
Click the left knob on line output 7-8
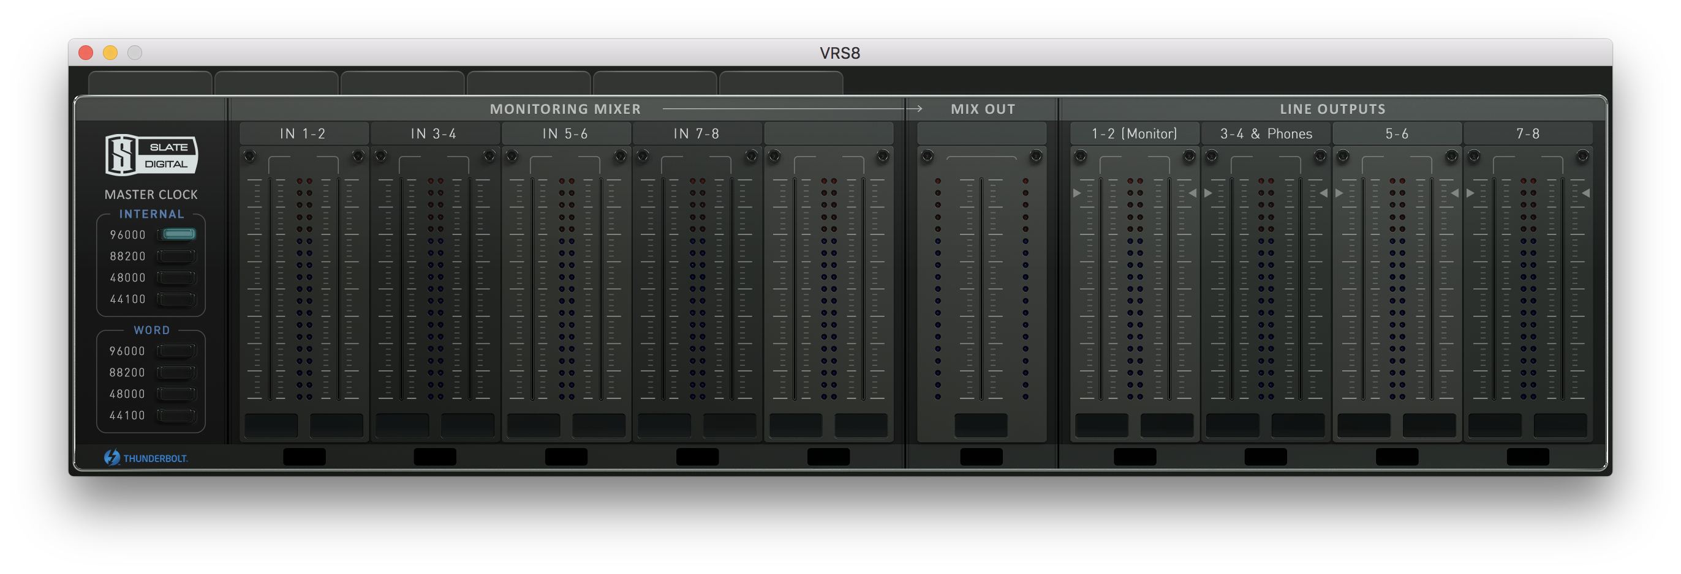(1474, 157)
